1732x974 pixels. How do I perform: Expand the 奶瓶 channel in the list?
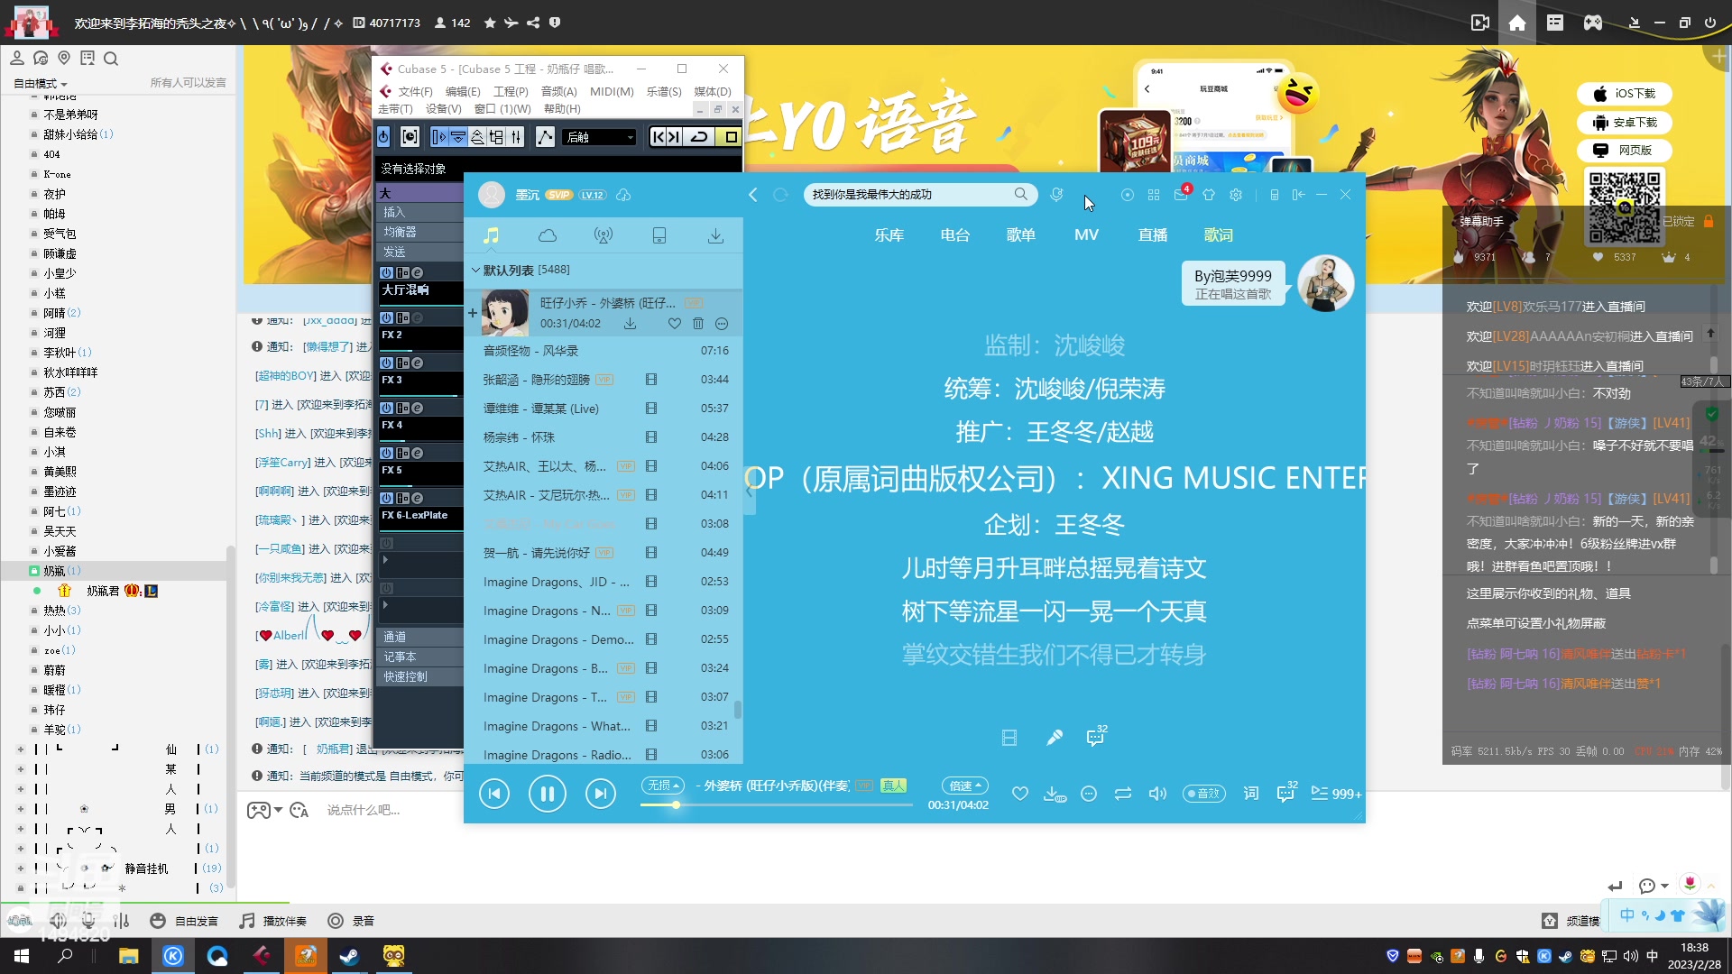click(x=34, y=571)
